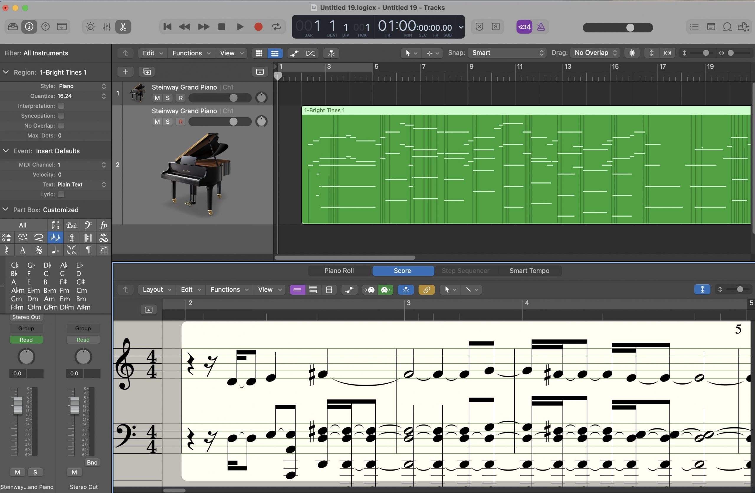Image resolution: width=755 pixels, height=493 pixels.
Task: Click the Step Sequencer tab
Action: 465,271
